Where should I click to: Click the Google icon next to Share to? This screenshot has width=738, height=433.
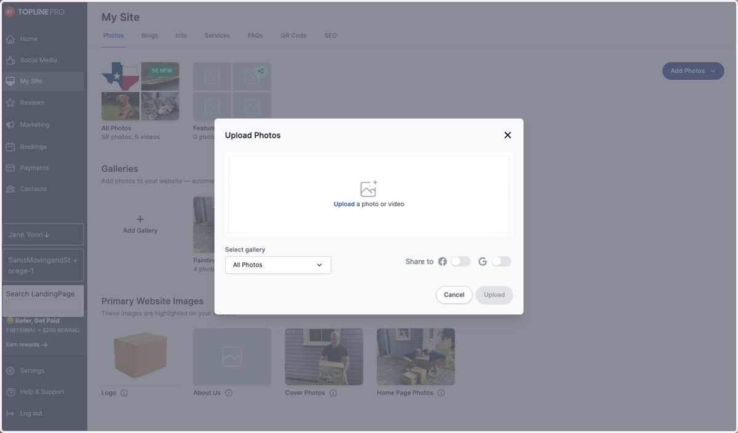(482, 262)
